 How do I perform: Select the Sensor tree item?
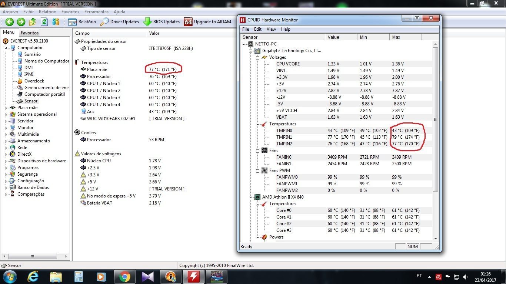coord(31,101)
